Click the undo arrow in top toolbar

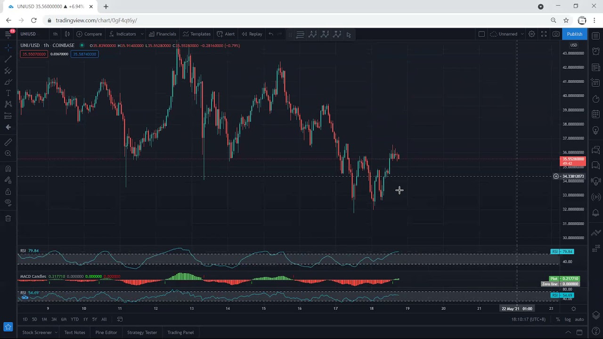(x=271, y=34)
